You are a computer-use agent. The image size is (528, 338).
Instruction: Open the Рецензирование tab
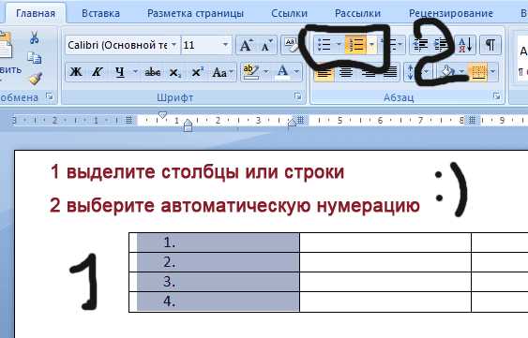click(x=451, y=13)
